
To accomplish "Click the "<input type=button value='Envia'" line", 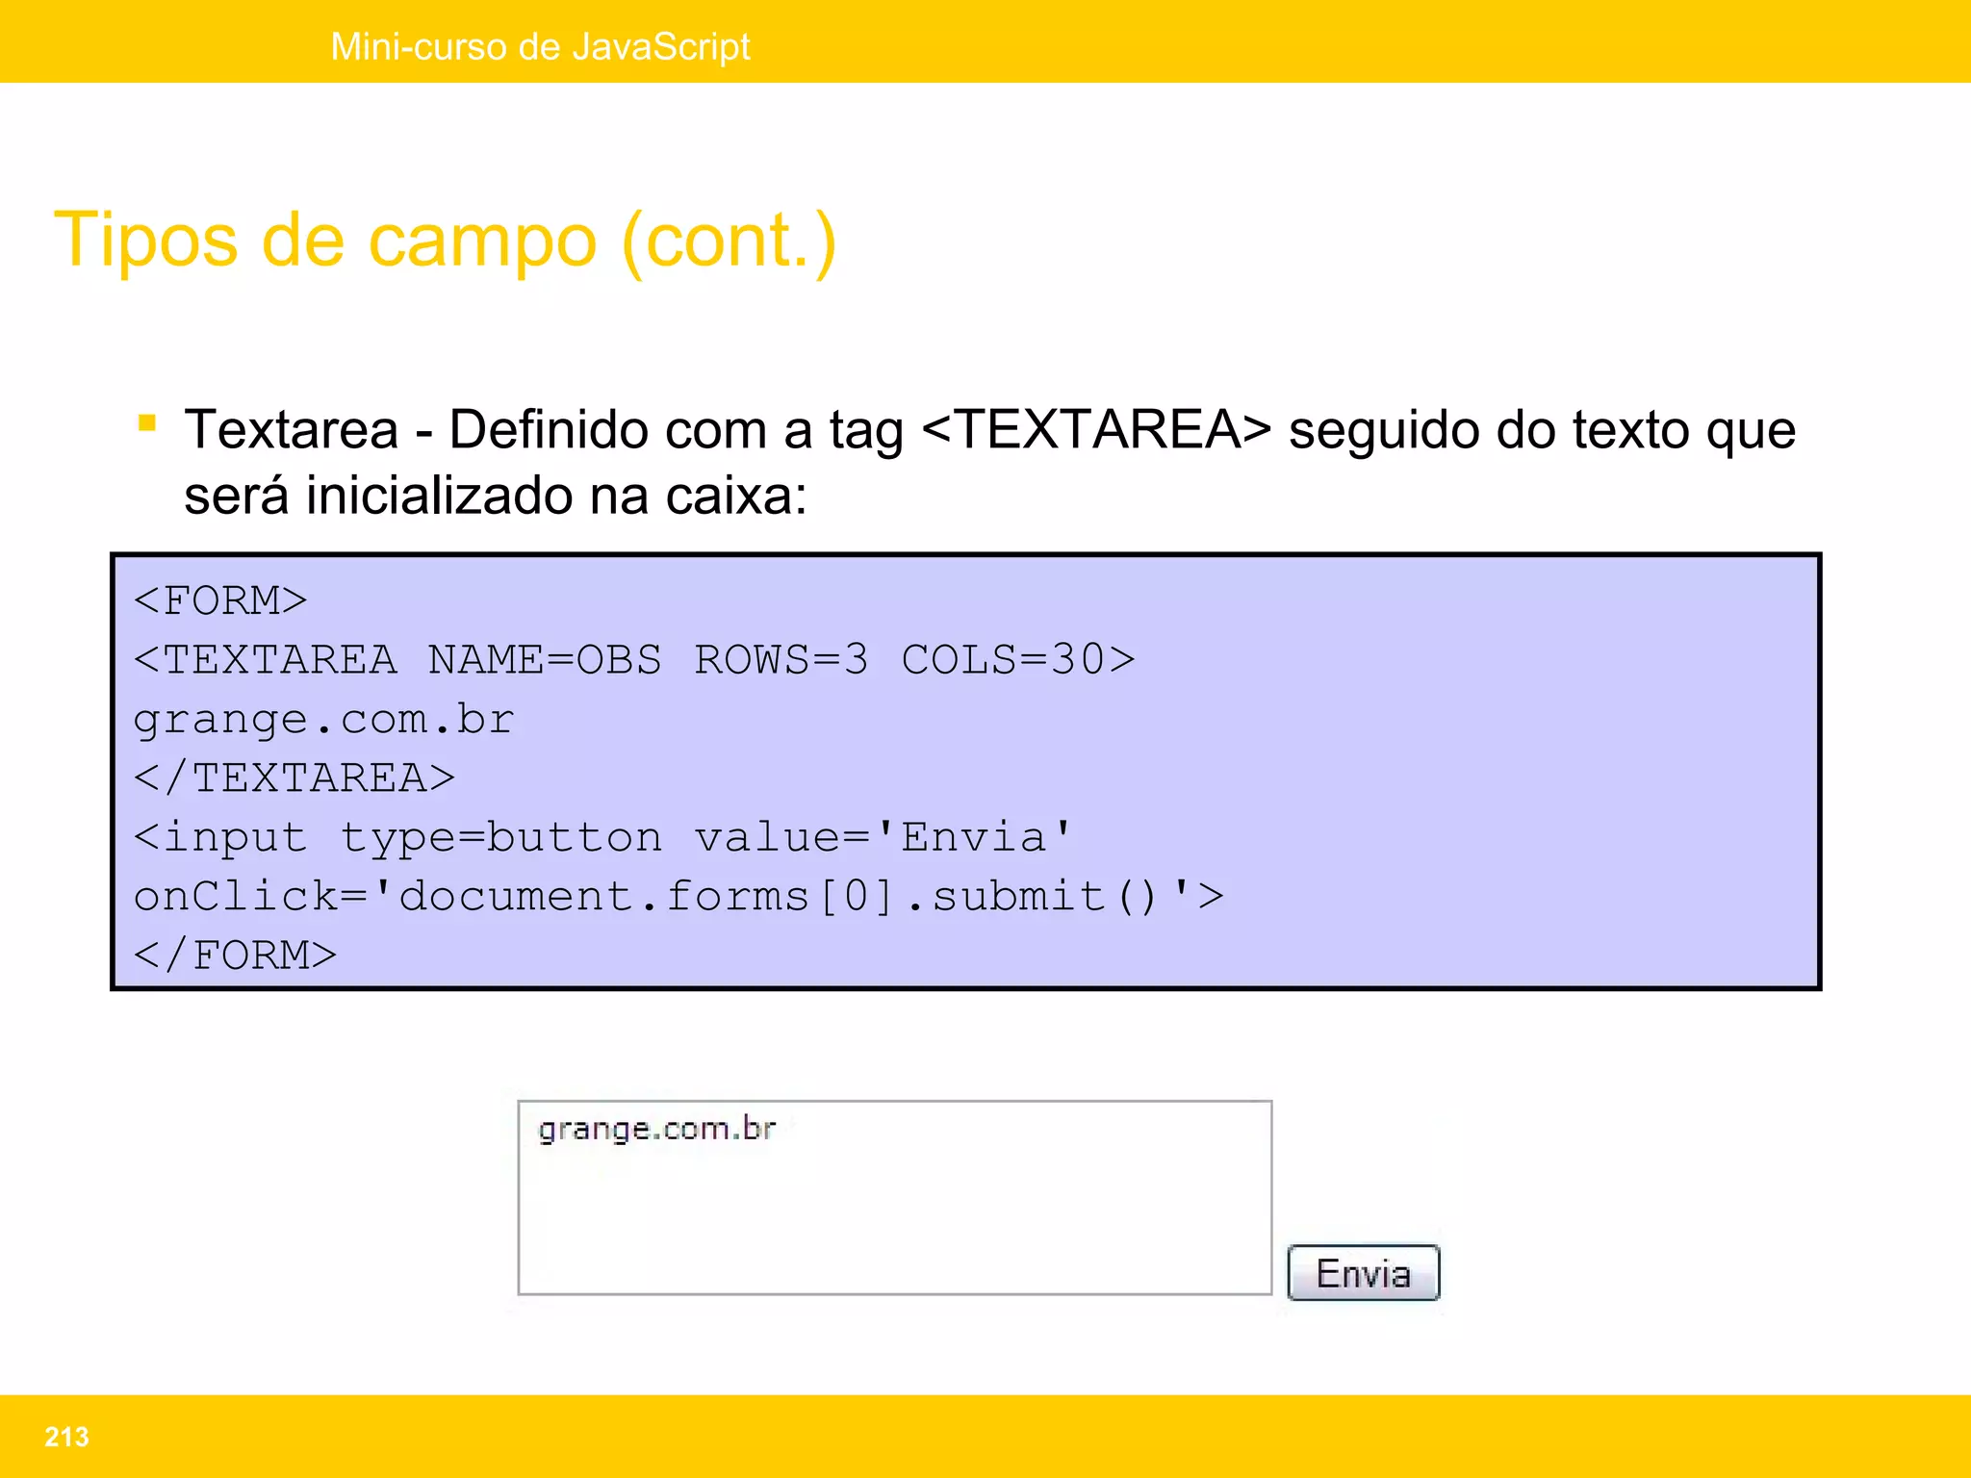I will [602, 837].
